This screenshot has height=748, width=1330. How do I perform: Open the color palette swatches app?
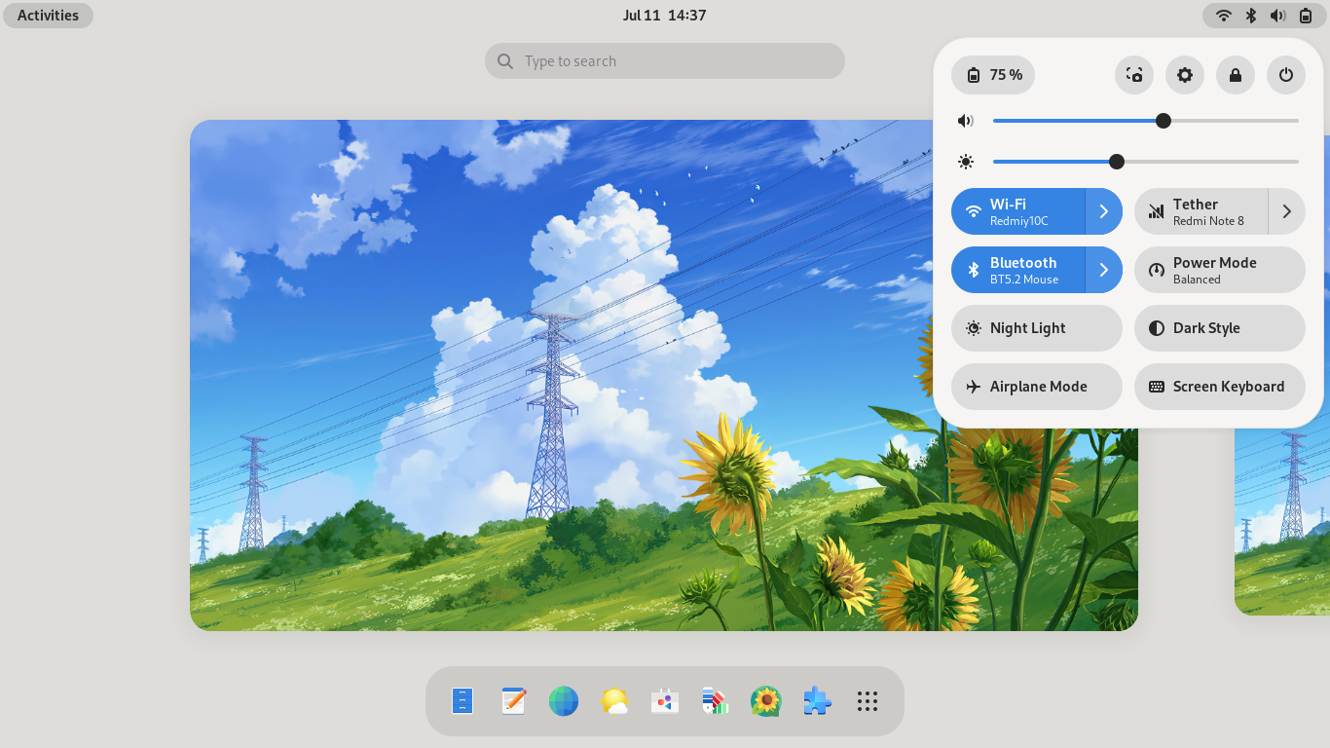716,701
